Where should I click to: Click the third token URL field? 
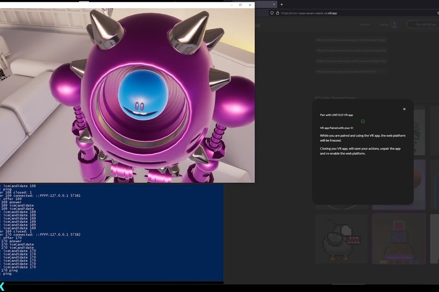(351, 61)
